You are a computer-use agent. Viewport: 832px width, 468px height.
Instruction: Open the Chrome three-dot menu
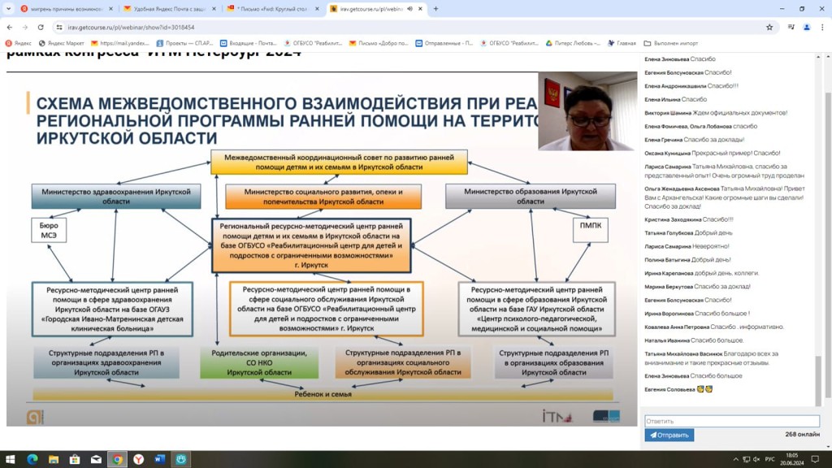[x=822, y=27]
